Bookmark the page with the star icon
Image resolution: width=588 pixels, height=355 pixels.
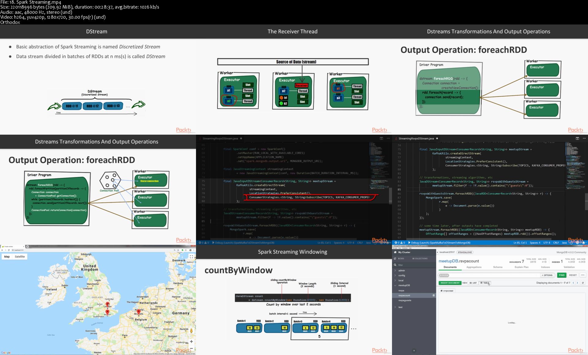[x=179, y=250]
